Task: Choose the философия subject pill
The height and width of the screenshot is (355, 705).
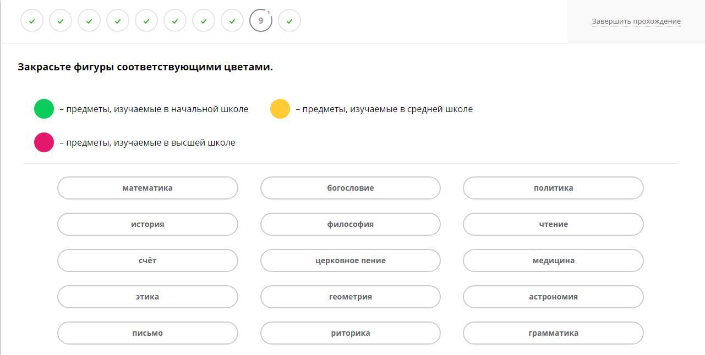Action: tap(351, 224)
